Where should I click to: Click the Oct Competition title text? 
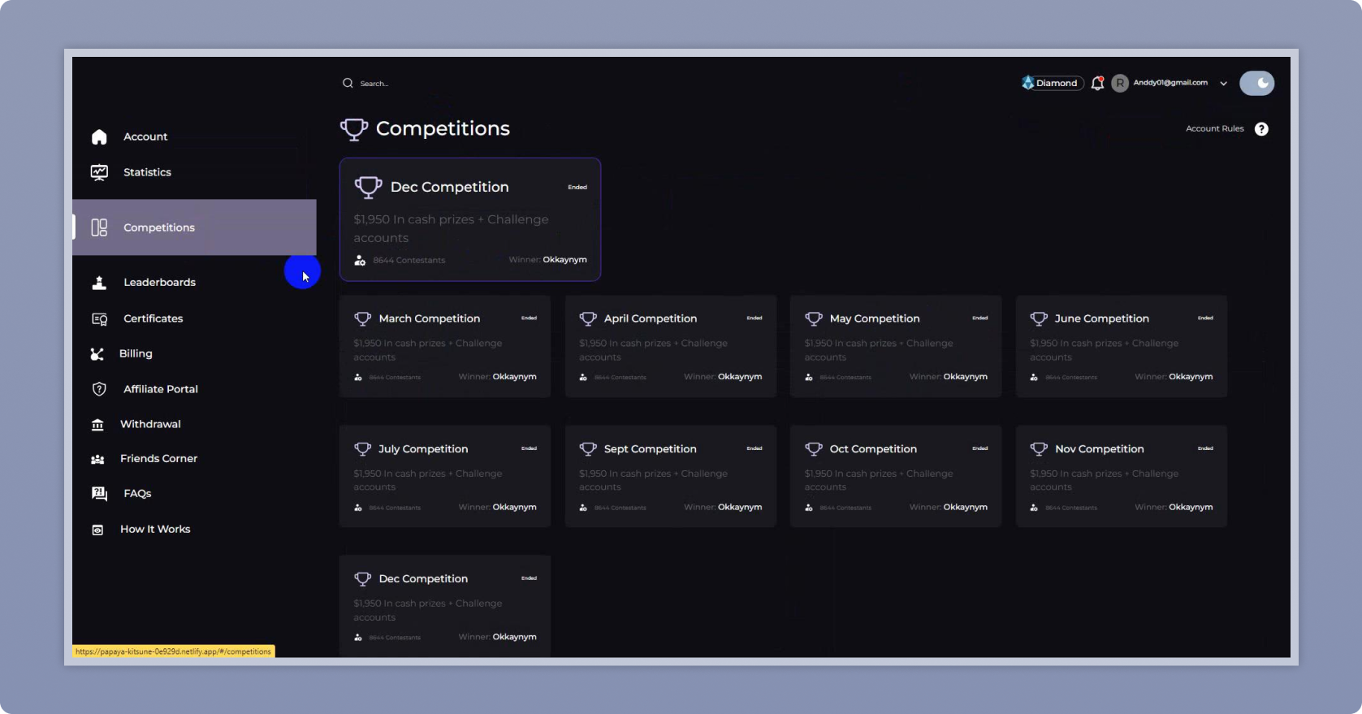pyautogui.click(x=873, y=449)
